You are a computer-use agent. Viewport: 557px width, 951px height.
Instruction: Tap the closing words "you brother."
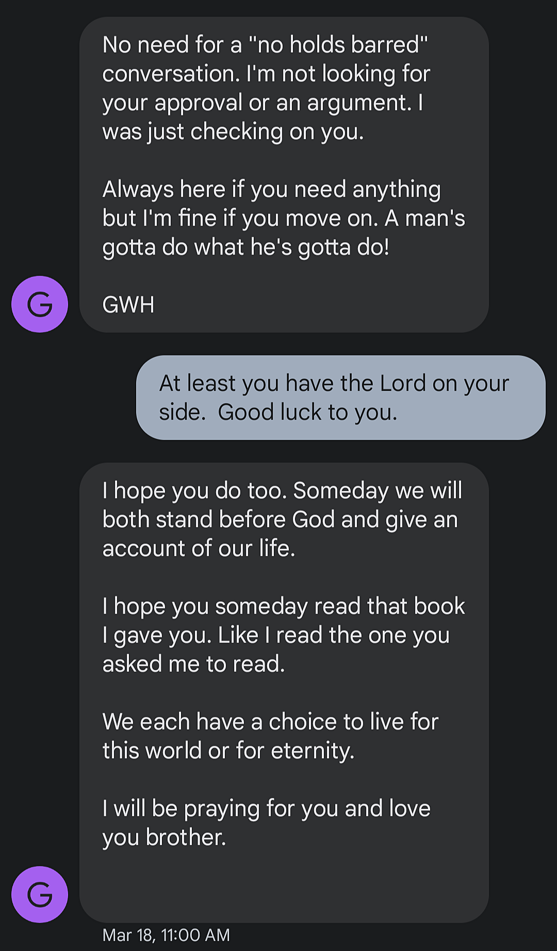point(164,837)
